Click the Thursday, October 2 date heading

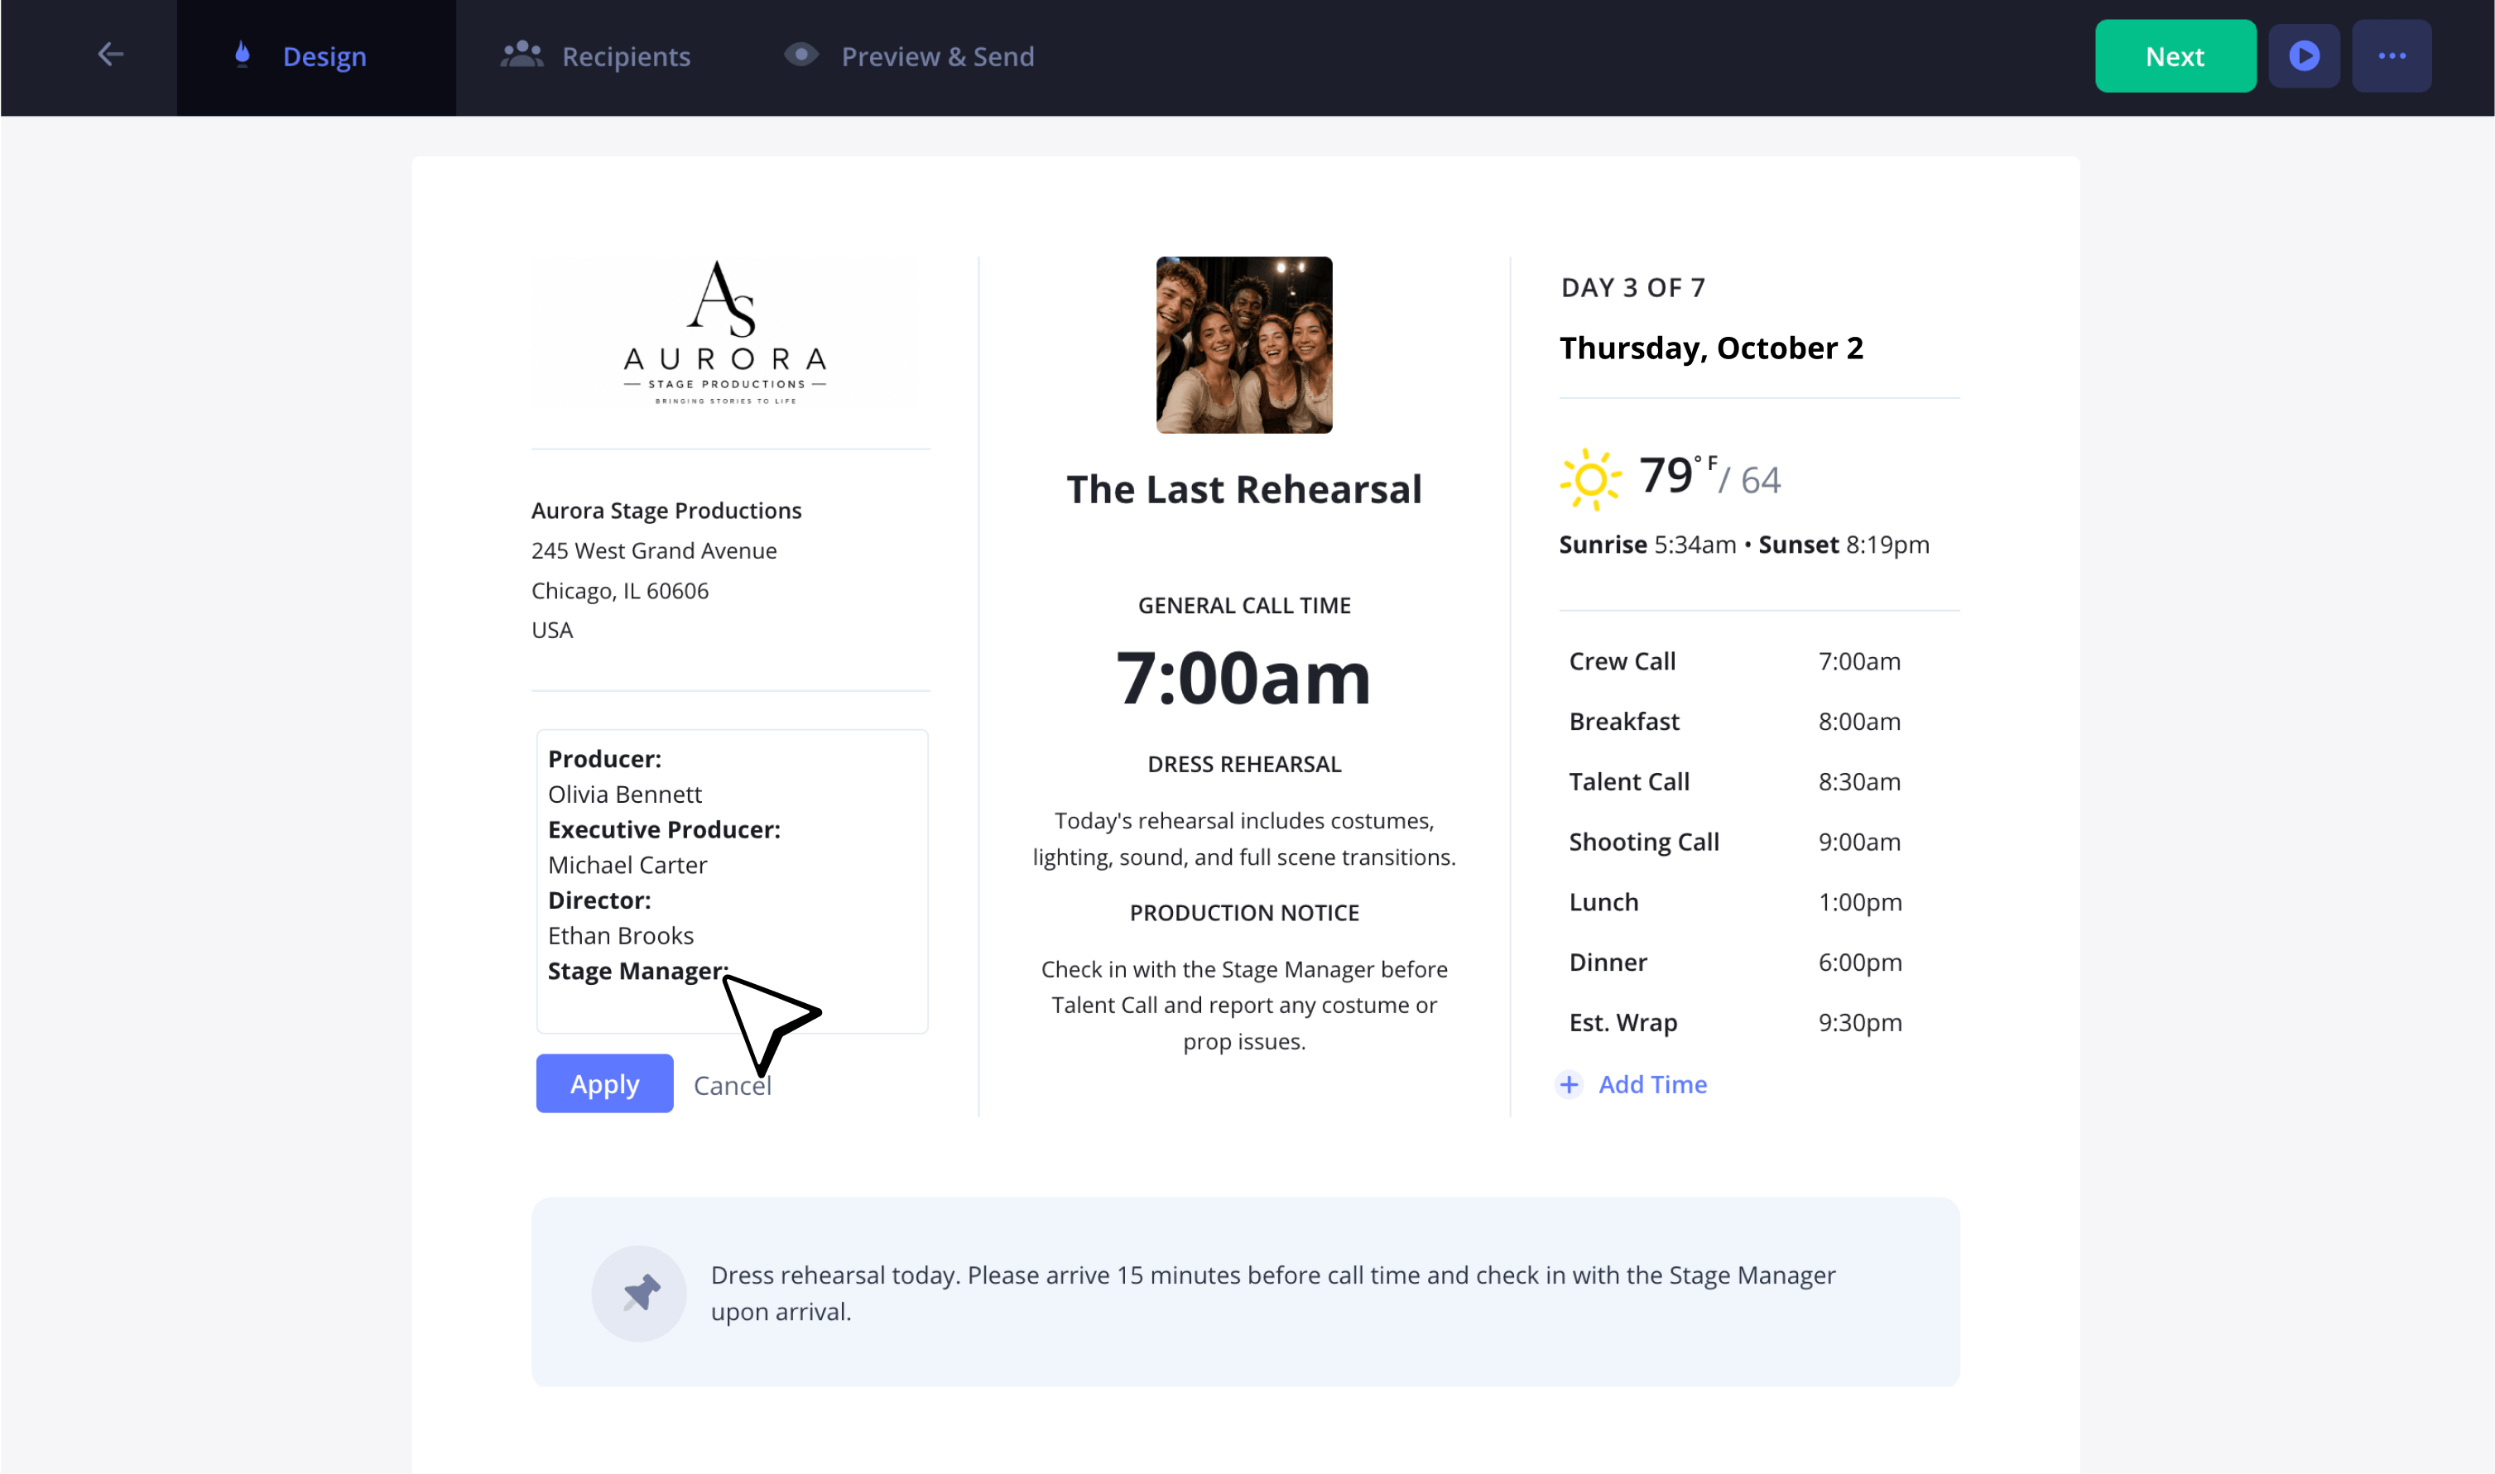coord(1711,348)
